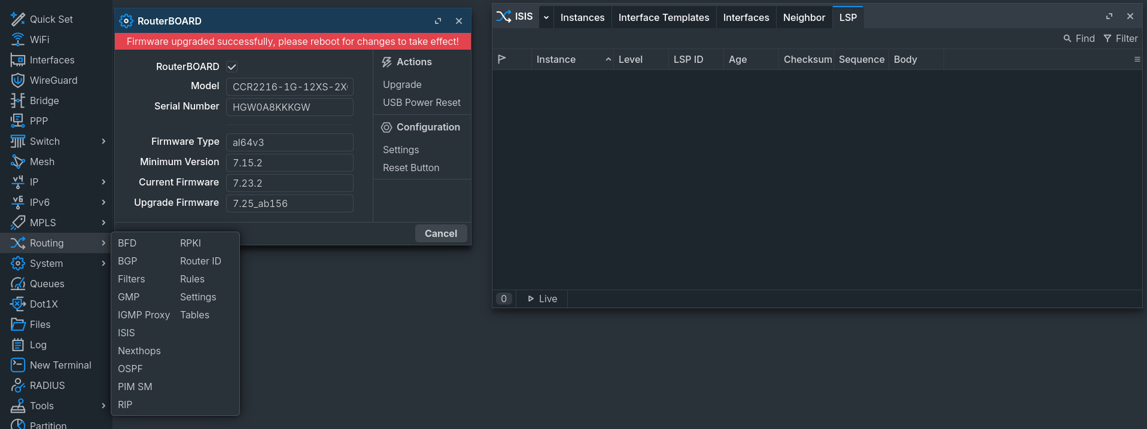1147x429 pixels.
Task: Switch to the Interface Templates tab
Action: (664, 17)
